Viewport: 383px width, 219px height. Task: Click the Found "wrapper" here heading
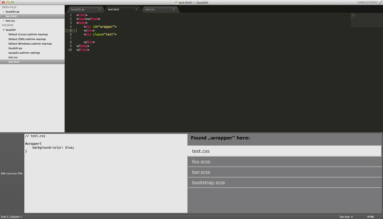220,138
